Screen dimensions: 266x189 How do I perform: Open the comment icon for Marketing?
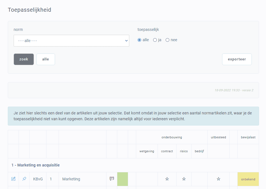tap(112, 179)
